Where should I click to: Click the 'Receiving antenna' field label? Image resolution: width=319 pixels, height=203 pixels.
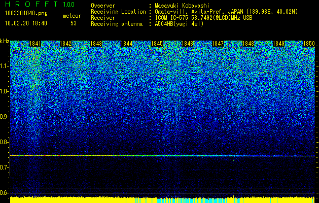(x=117, y=24)
